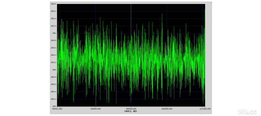
Task: Click the 289 Y-axis tick label
Action: click(54, 70)
